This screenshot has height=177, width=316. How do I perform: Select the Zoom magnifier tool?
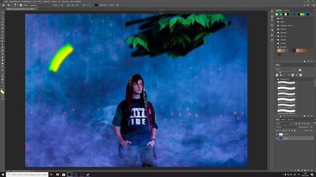2,83
